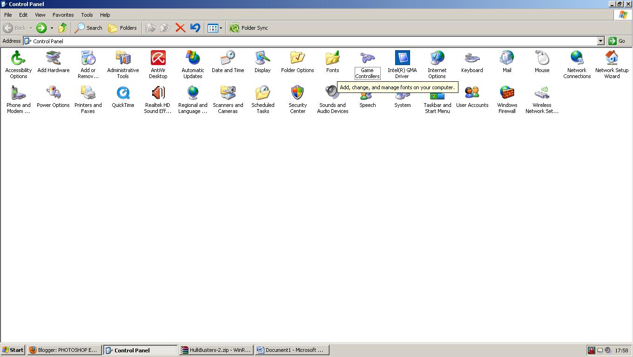The image size is (633, 357).
Task: Open the View menu
Action: coord(40,15)
